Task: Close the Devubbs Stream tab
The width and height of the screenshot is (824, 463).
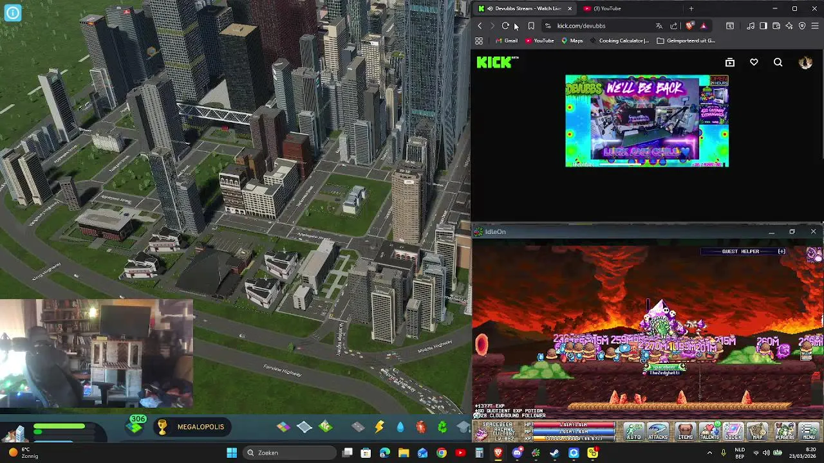Action: (569, 8)
